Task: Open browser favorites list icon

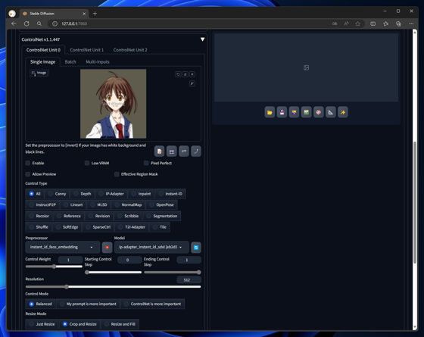Action: point(385,23)
